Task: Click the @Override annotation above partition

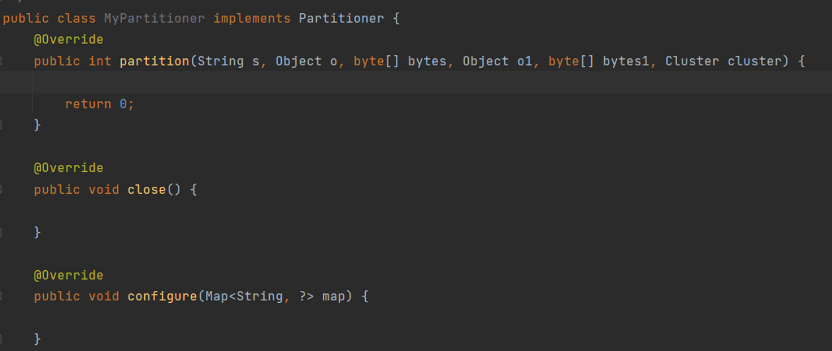Action: 68,39
